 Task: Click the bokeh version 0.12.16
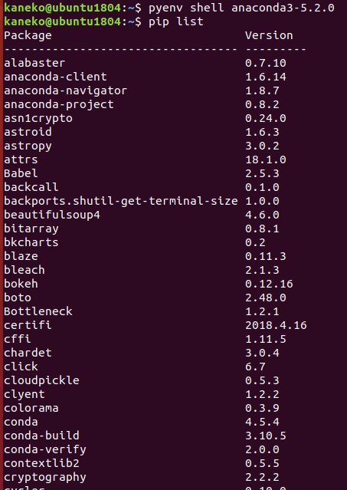tap(269, 284)
